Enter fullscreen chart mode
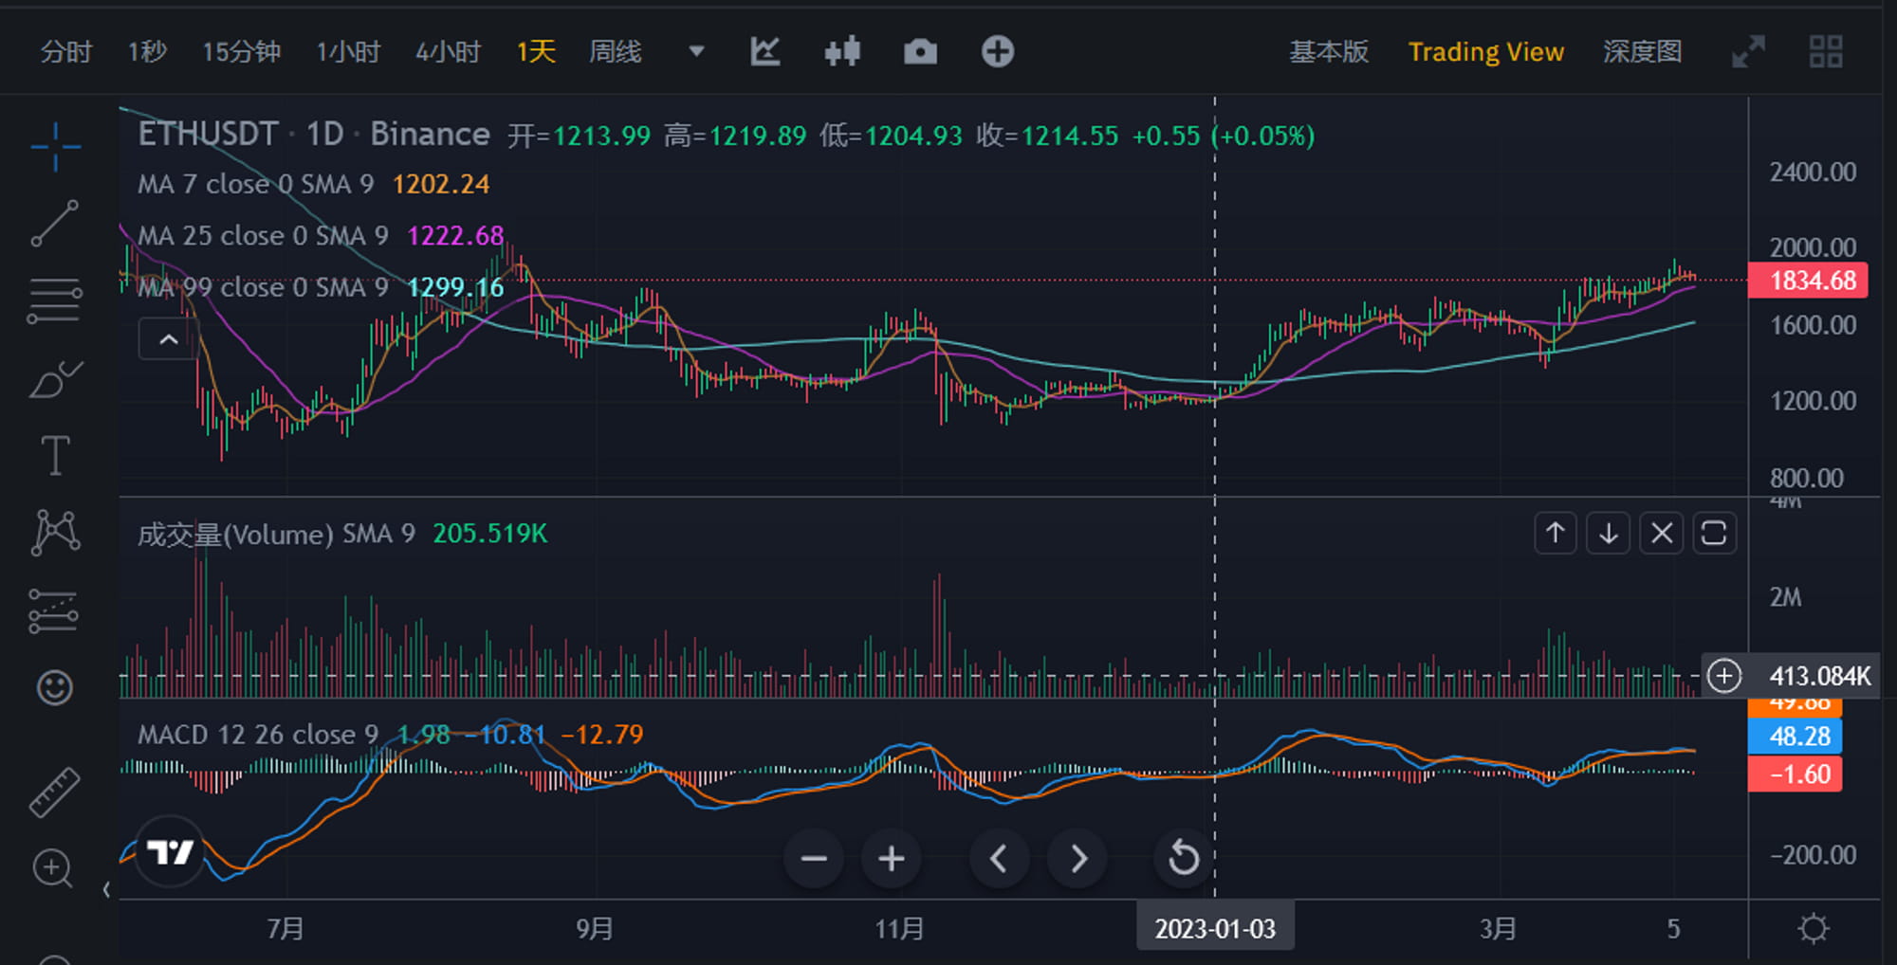The image size is (1897, 965). [1749, 51]
